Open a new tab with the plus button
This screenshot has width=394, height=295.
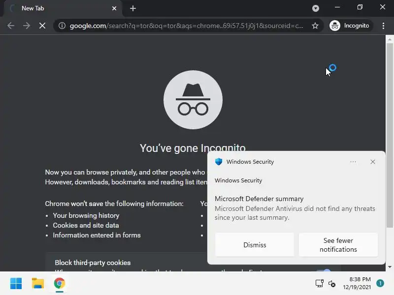point(132,8)
